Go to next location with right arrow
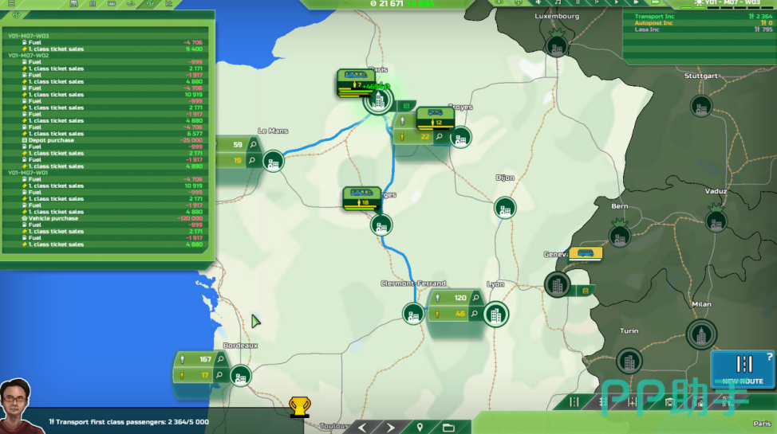 390,428
